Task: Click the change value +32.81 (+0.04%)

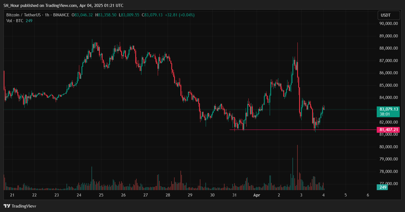Action: click(x=180, y=15)
